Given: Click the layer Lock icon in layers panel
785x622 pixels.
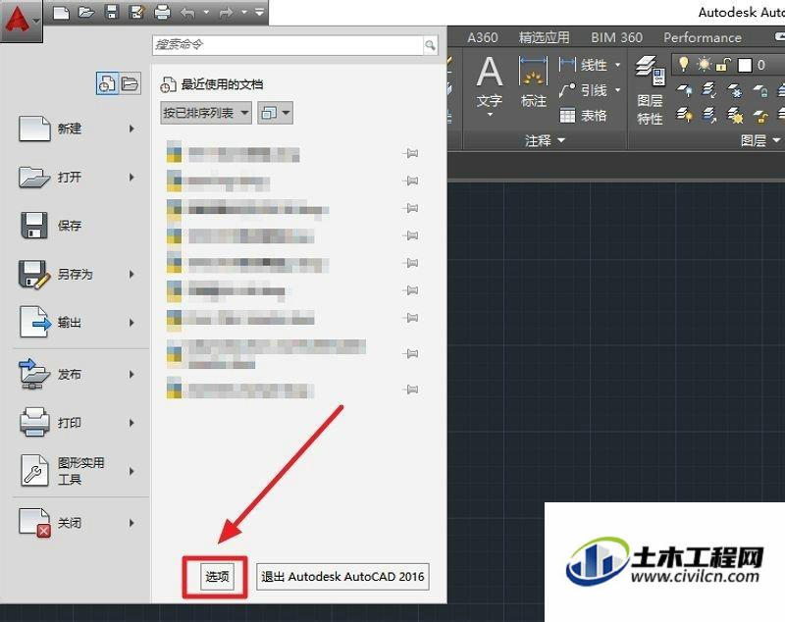Looking at the screenshot, I should click(x=759, y=90).
